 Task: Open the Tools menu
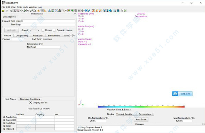pyautogui.click(x=19, y=7)
